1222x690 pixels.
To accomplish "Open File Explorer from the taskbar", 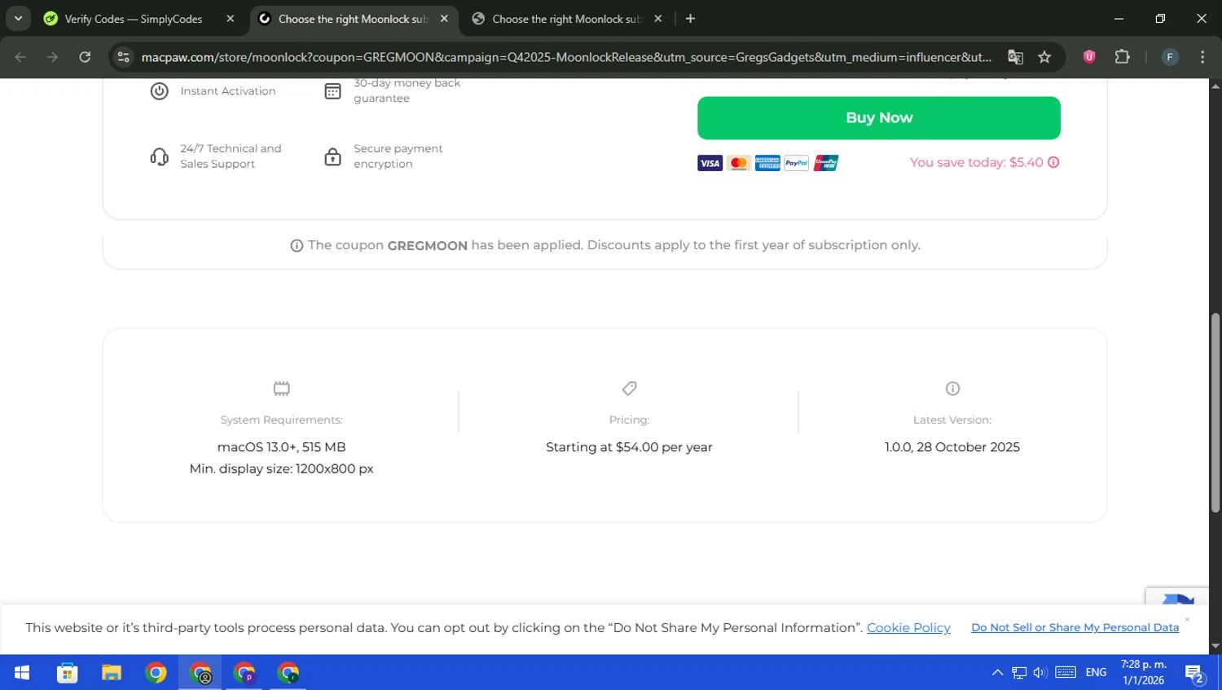I will click(112, 673).
